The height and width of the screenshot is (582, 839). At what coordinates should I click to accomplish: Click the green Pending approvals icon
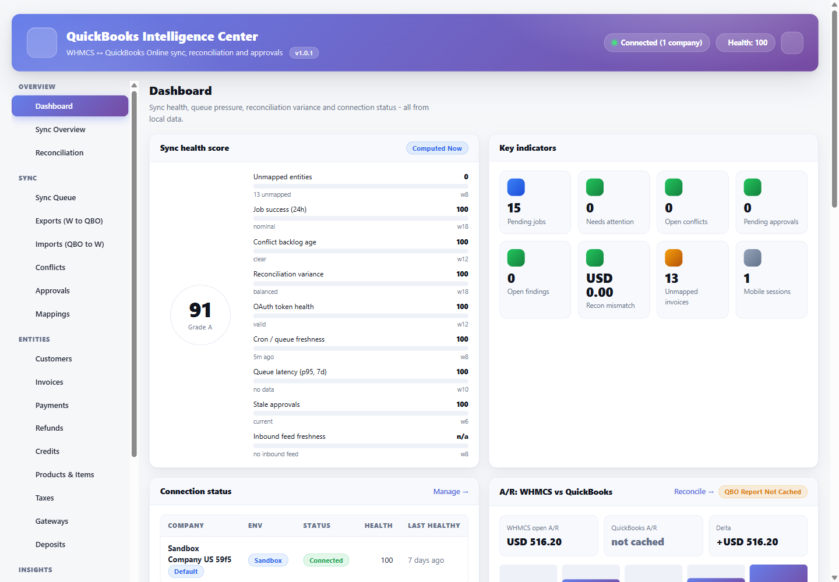click(x=753, y=187)
